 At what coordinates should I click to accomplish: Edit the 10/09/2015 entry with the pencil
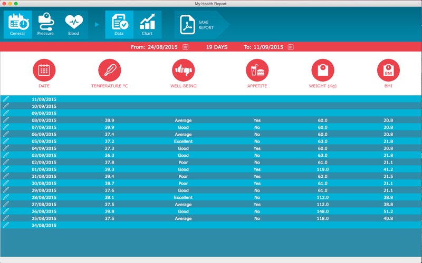6,106
